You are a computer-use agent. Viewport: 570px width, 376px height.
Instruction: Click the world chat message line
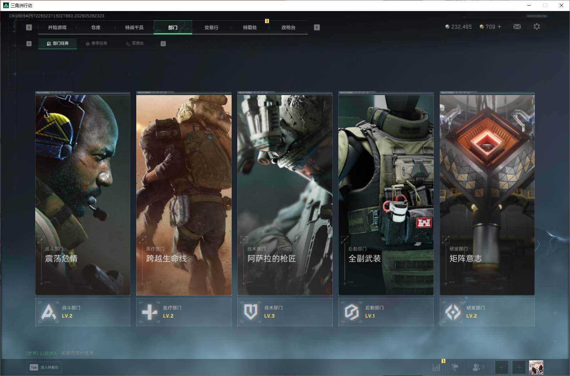click(x=60, y=353)
